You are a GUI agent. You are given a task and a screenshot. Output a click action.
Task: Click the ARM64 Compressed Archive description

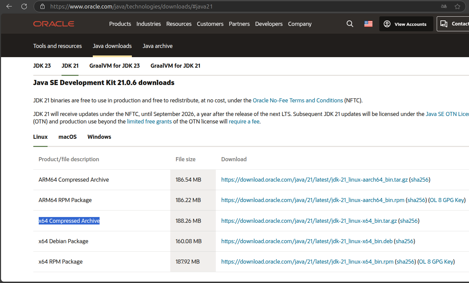74,180
